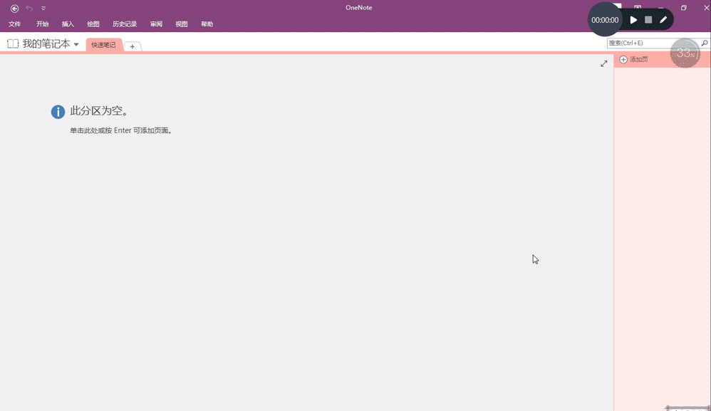Select the 快速笔记 section tab
Screen dimensions: 711x411
[x=103, y=45]
